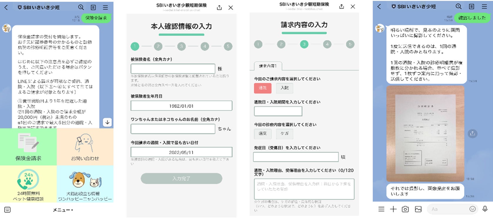
Task: Open hamburger menu in 保険金請求 chat header
Action: [x=106, y=7]
